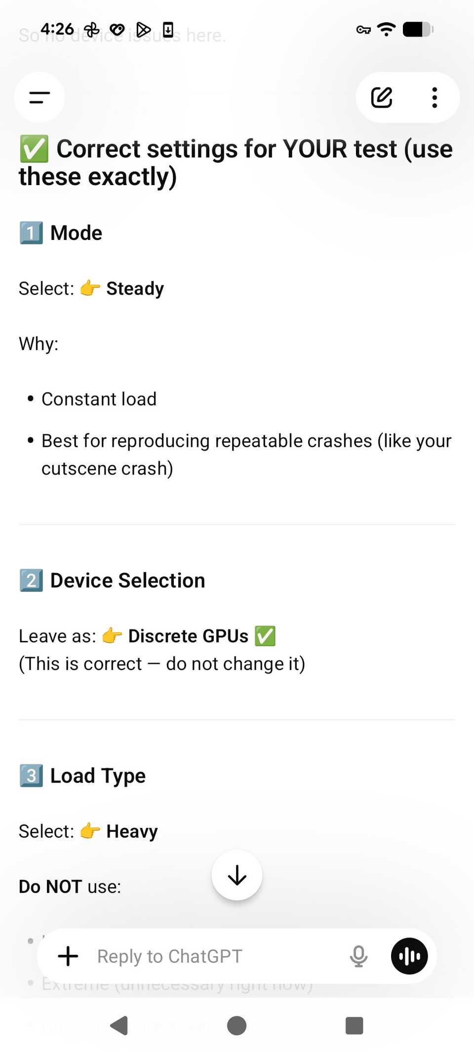Tap the "Device Selection" section heading
This screenshot has width=474, height=1053.
[127, 581]
